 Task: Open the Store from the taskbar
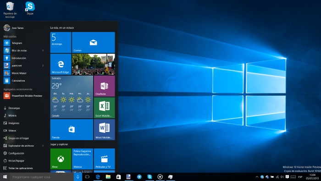tap(118, 177)
